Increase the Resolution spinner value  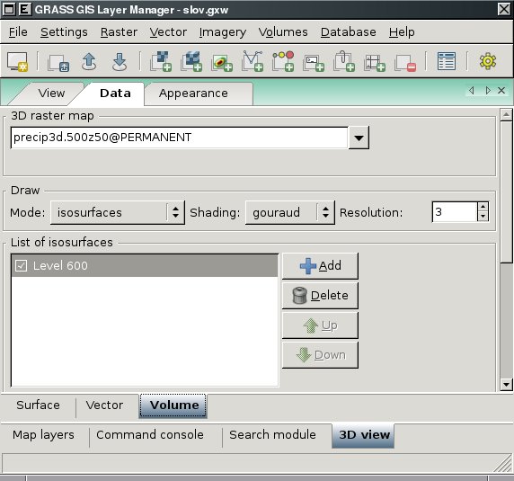483,207
